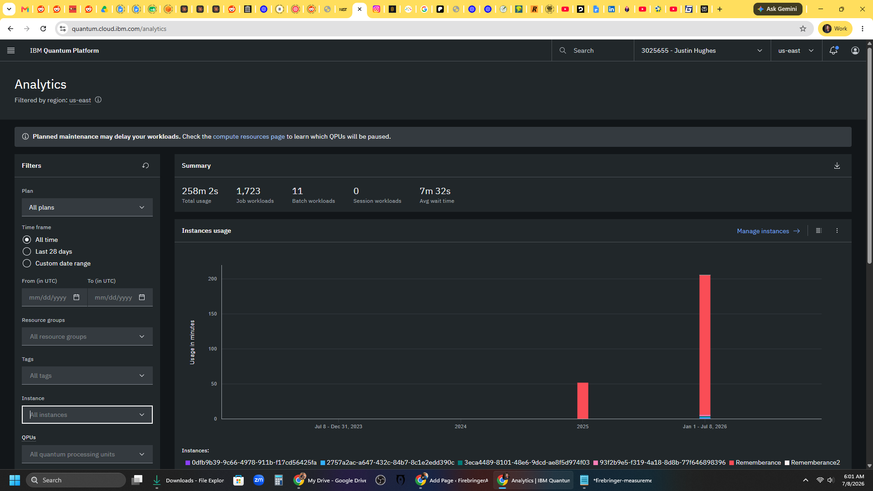Screen dimensions: 873x491
Task: Select the Custom date range radio button
Action: [x=27, y=263]
